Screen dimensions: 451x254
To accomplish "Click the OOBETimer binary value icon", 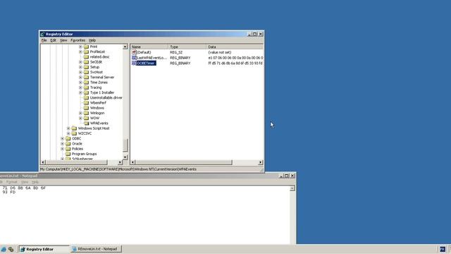I will click(x=134, y=63).
